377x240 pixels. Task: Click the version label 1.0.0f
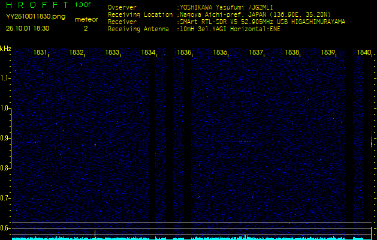click(83, 5)
